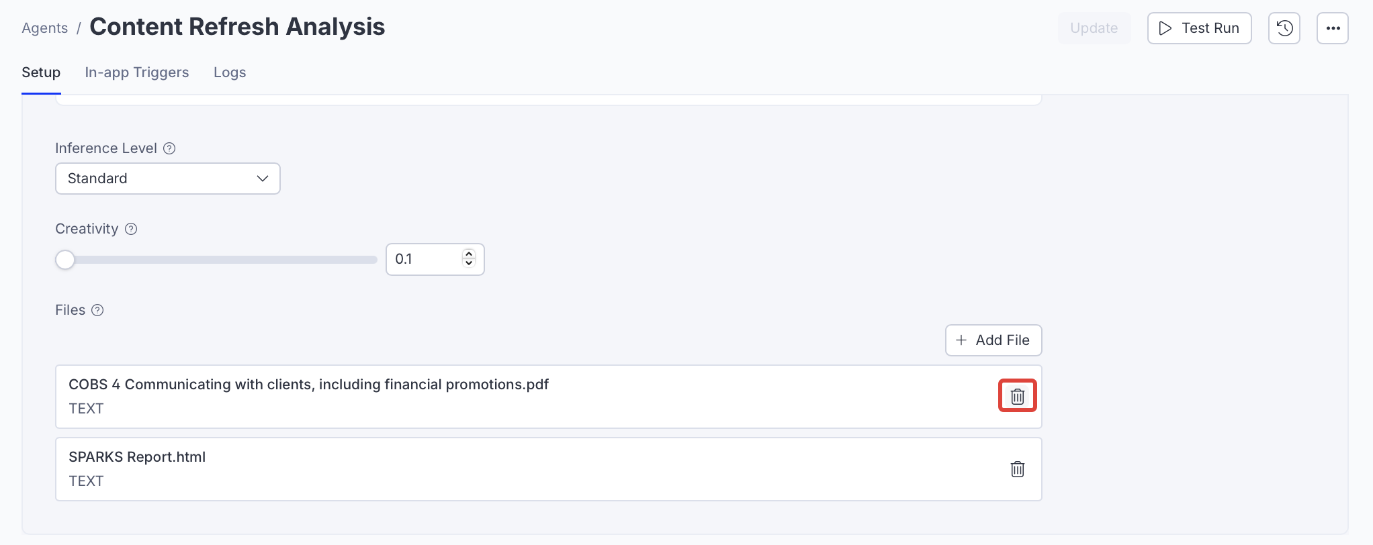Click the Update button
This screenshot has height=545, width=1373.
(x=1094, y=28)
